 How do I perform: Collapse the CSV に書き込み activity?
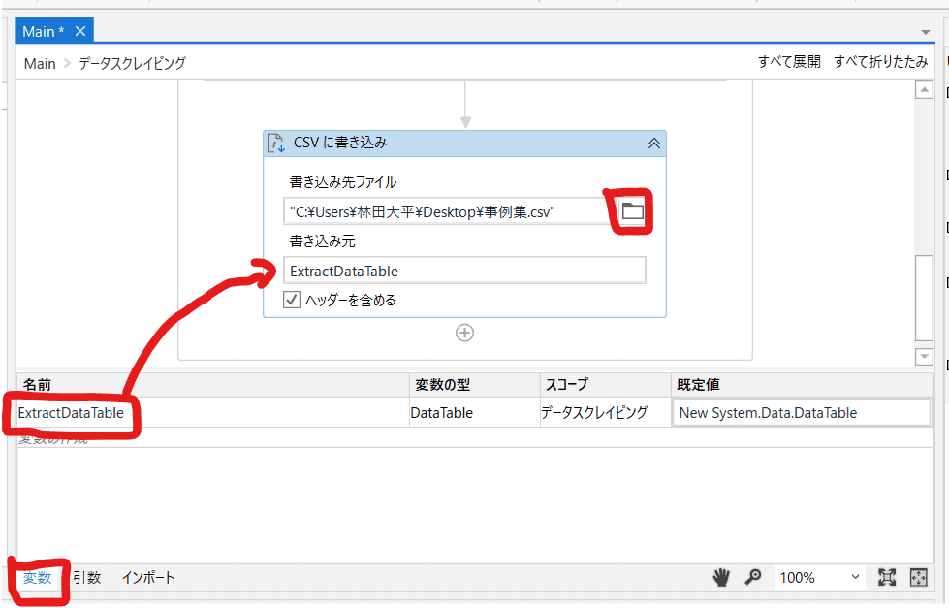653,143
